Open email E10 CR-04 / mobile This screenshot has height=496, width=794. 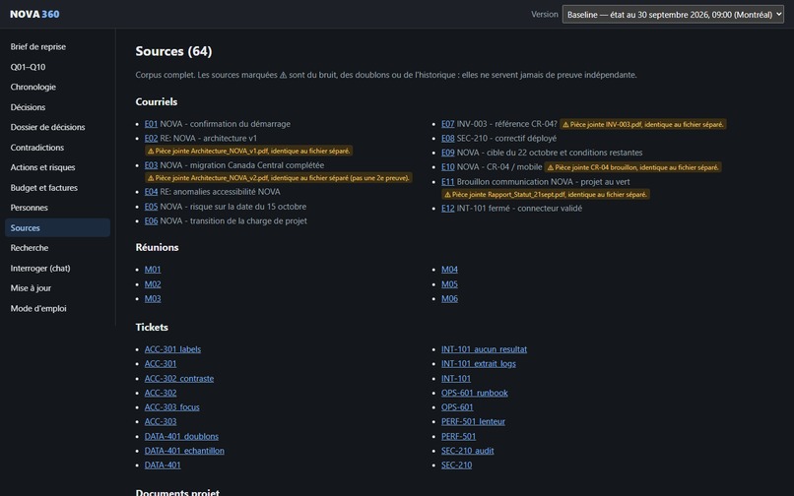pos(447,167)
